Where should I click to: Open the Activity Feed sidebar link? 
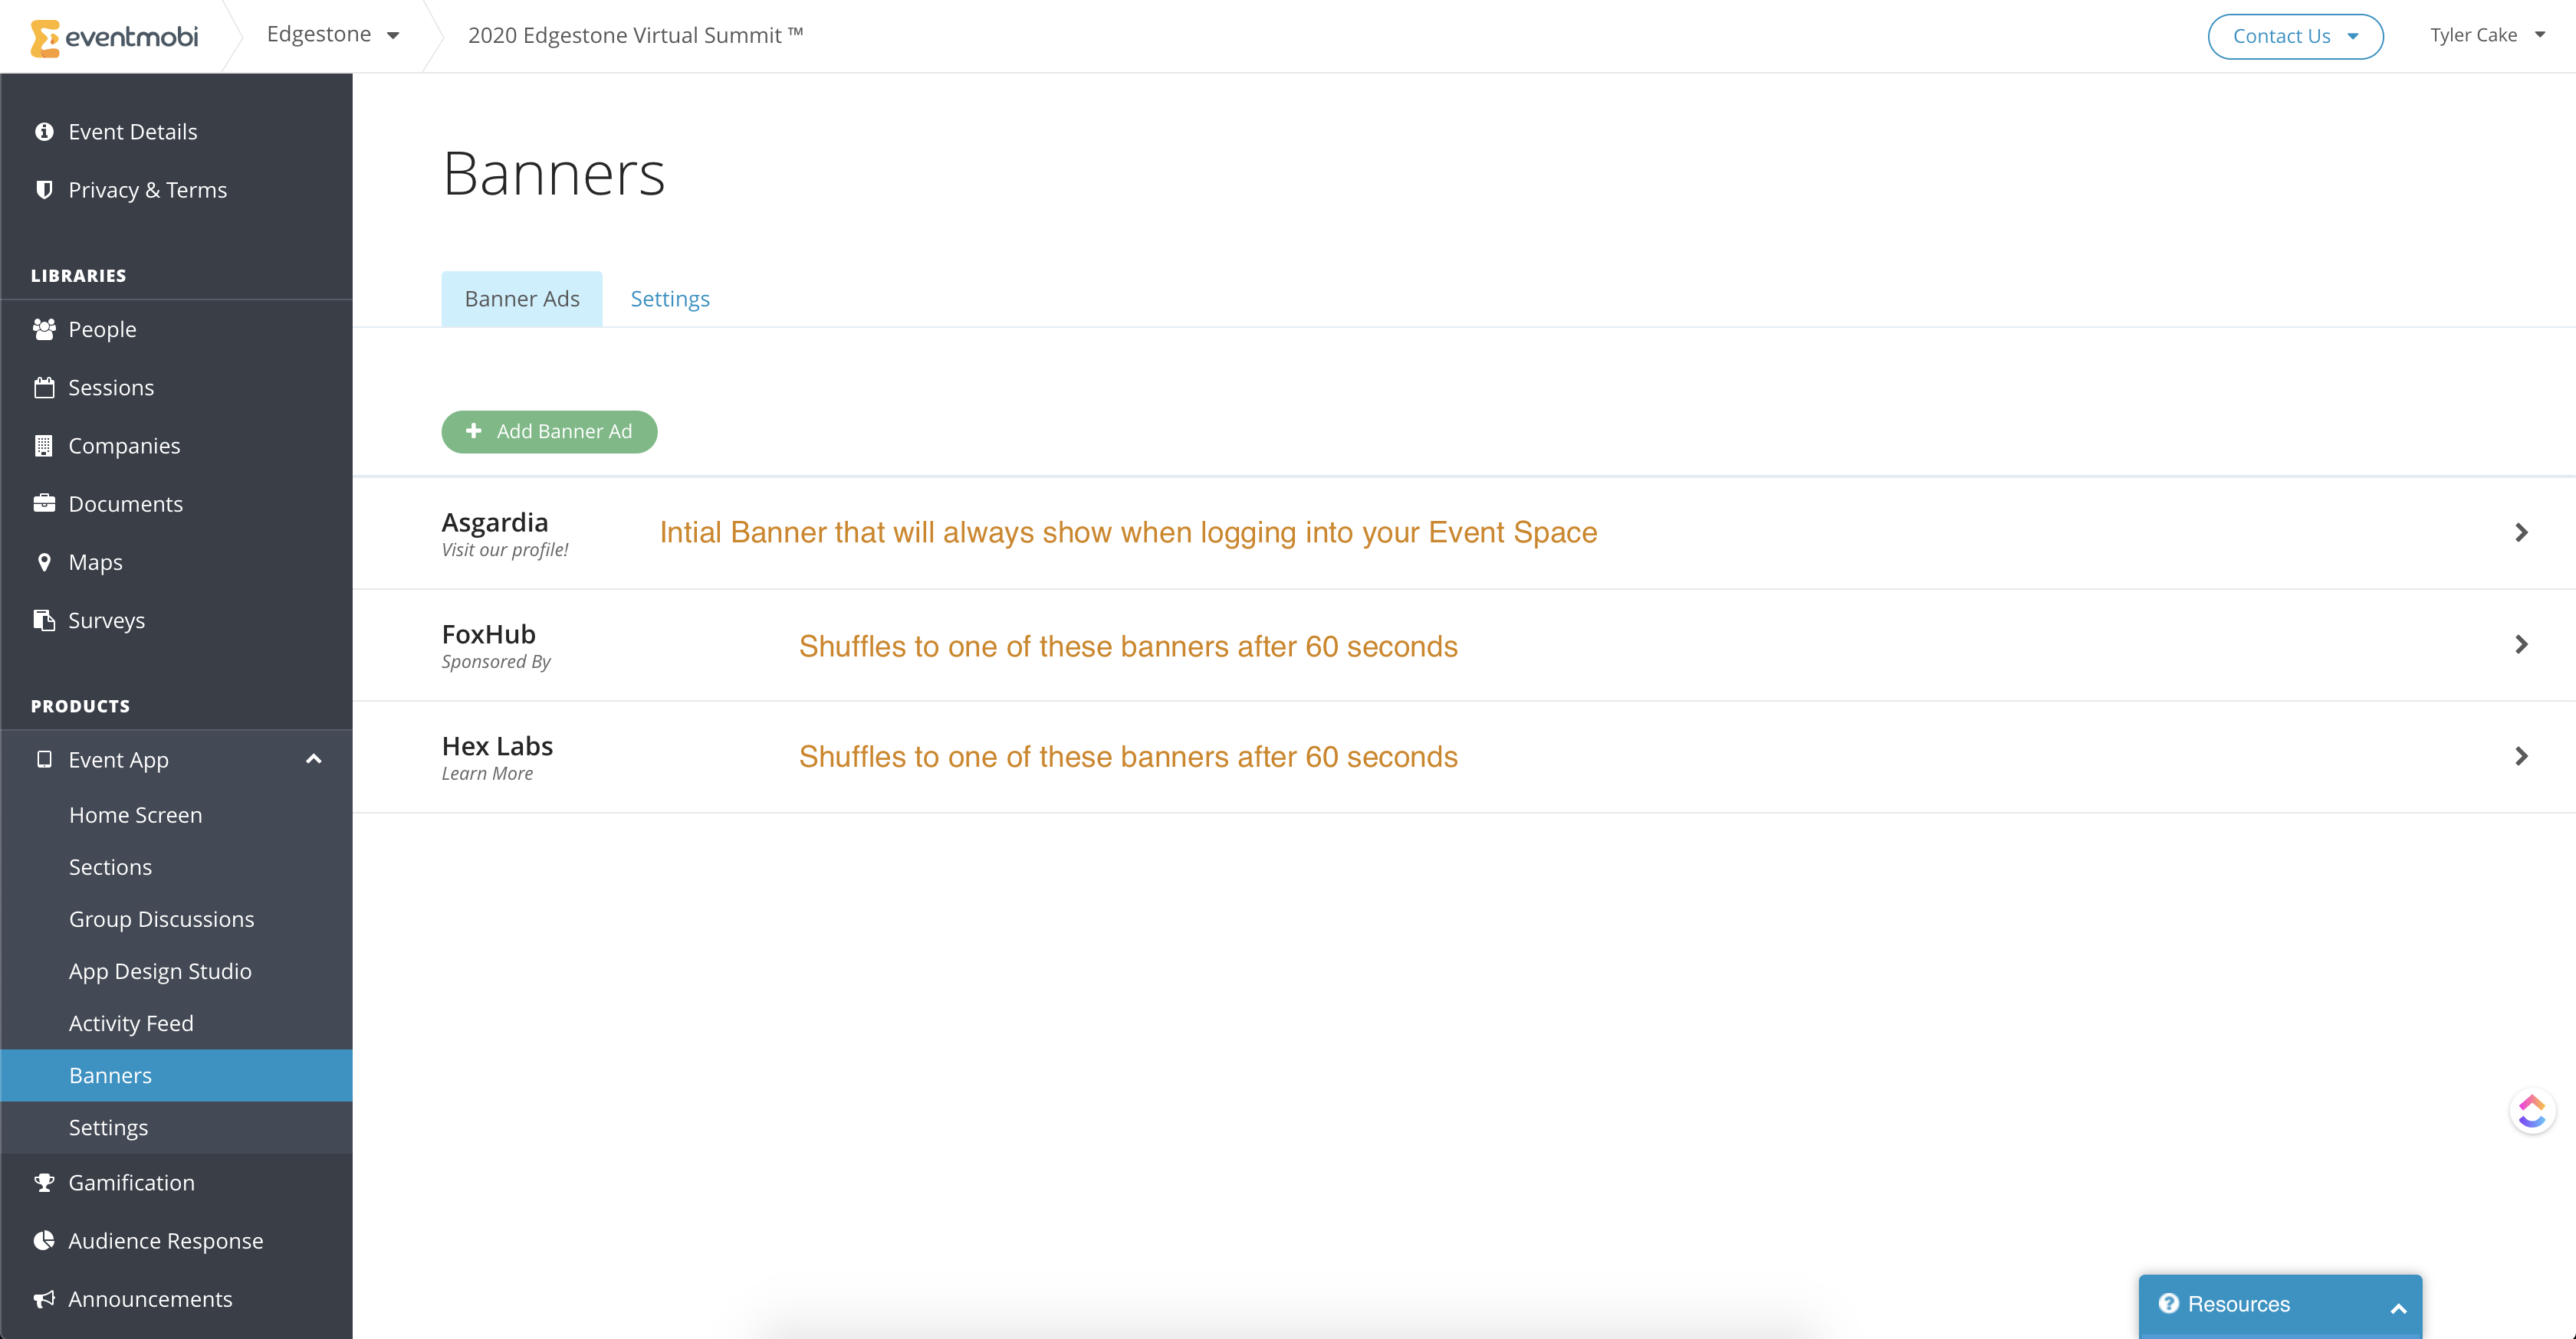131,1023
